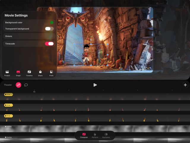Switch to the Timeline settings tab
This screenshot has height=143, width=190.
click(29, 73)
